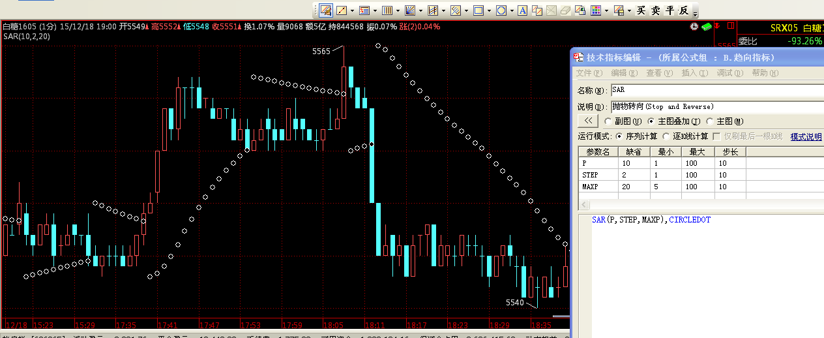Select the diagonal regression lines tool
Image resolution: width=824 pixels, height=338 pixels.
456,10
